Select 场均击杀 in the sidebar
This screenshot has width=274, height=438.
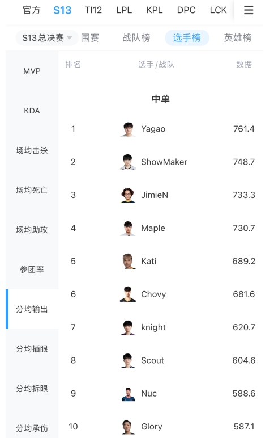pos(32,150)
